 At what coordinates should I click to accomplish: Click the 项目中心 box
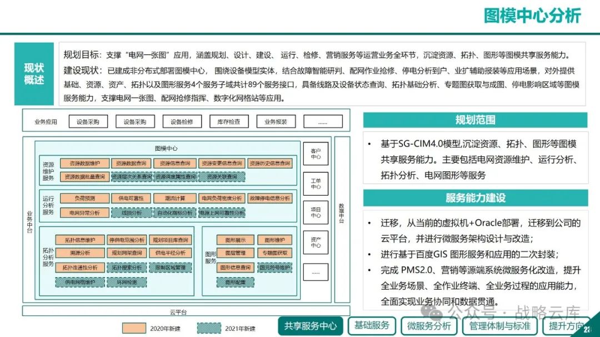[316, 212]
